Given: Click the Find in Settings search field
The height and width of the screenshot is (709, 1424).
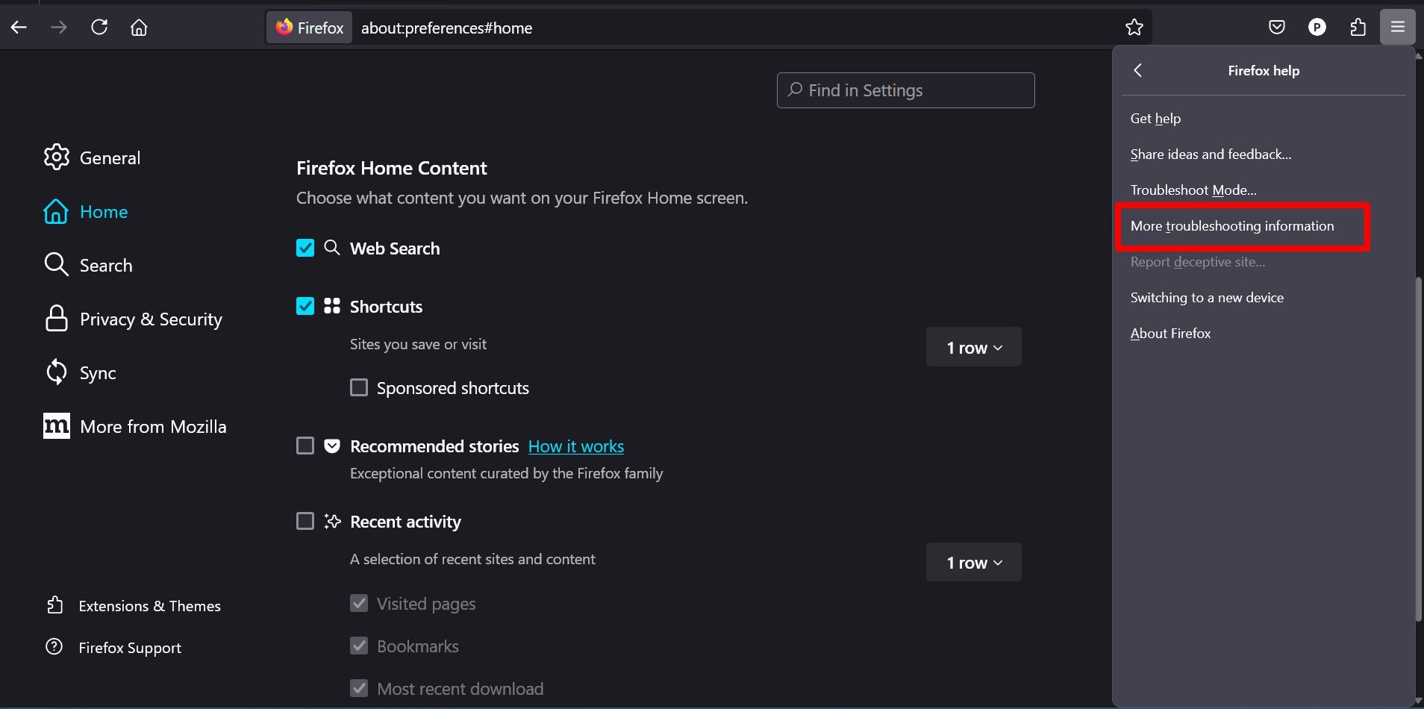Looking at the screenshot, I should 905,90.
